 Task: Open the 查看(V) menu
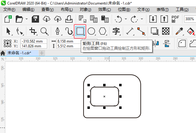click(x=47, y=10)
